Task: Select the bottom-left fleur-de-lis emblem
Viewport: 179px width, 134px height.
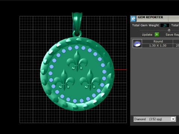Action: (64, 80)
